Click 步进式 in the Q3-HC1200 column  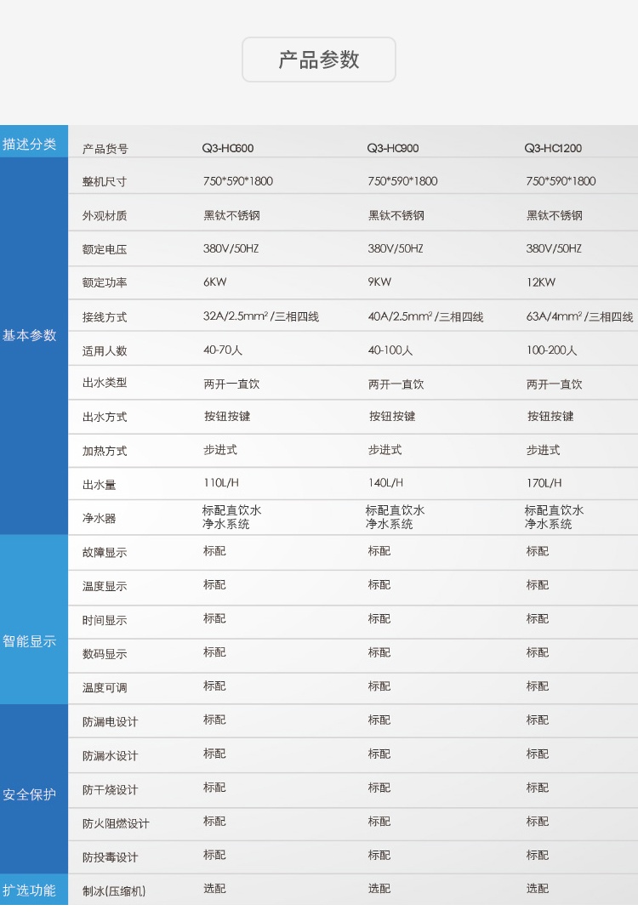point(543,451)
